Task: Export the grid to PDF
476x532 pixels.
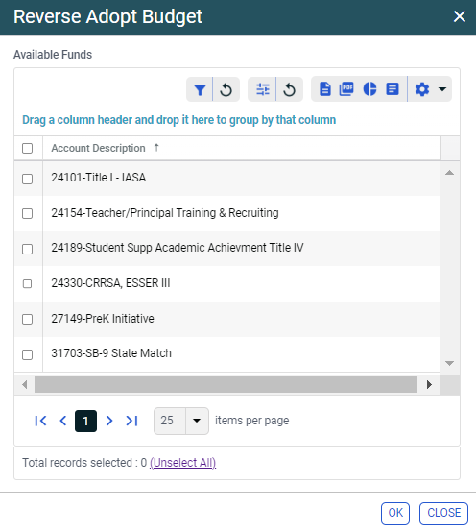Action: coord(346,89)
